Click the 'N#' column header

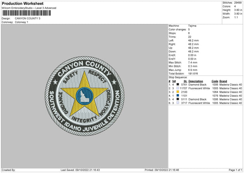tap(174, 81)
